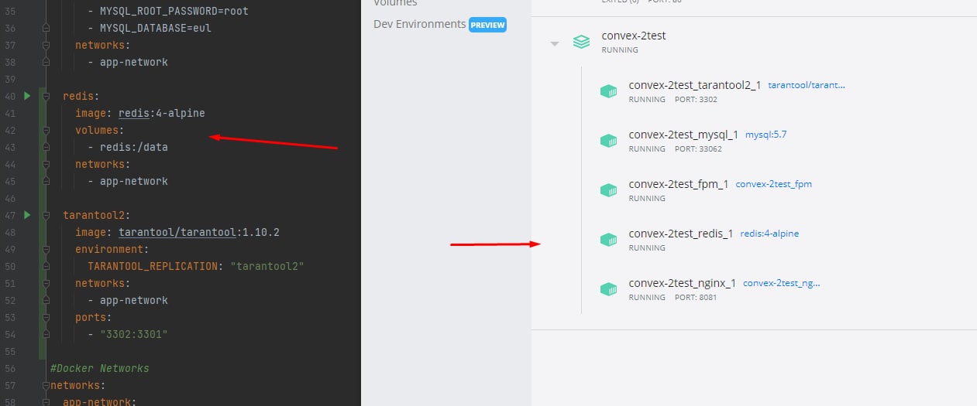Fold the redis block at line 40
This screenshot has width=977, height=406.
(46, 96)
